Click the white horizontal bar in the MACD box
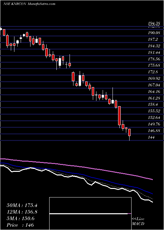Screen dimensions: 164x230 tap(89, 214)
